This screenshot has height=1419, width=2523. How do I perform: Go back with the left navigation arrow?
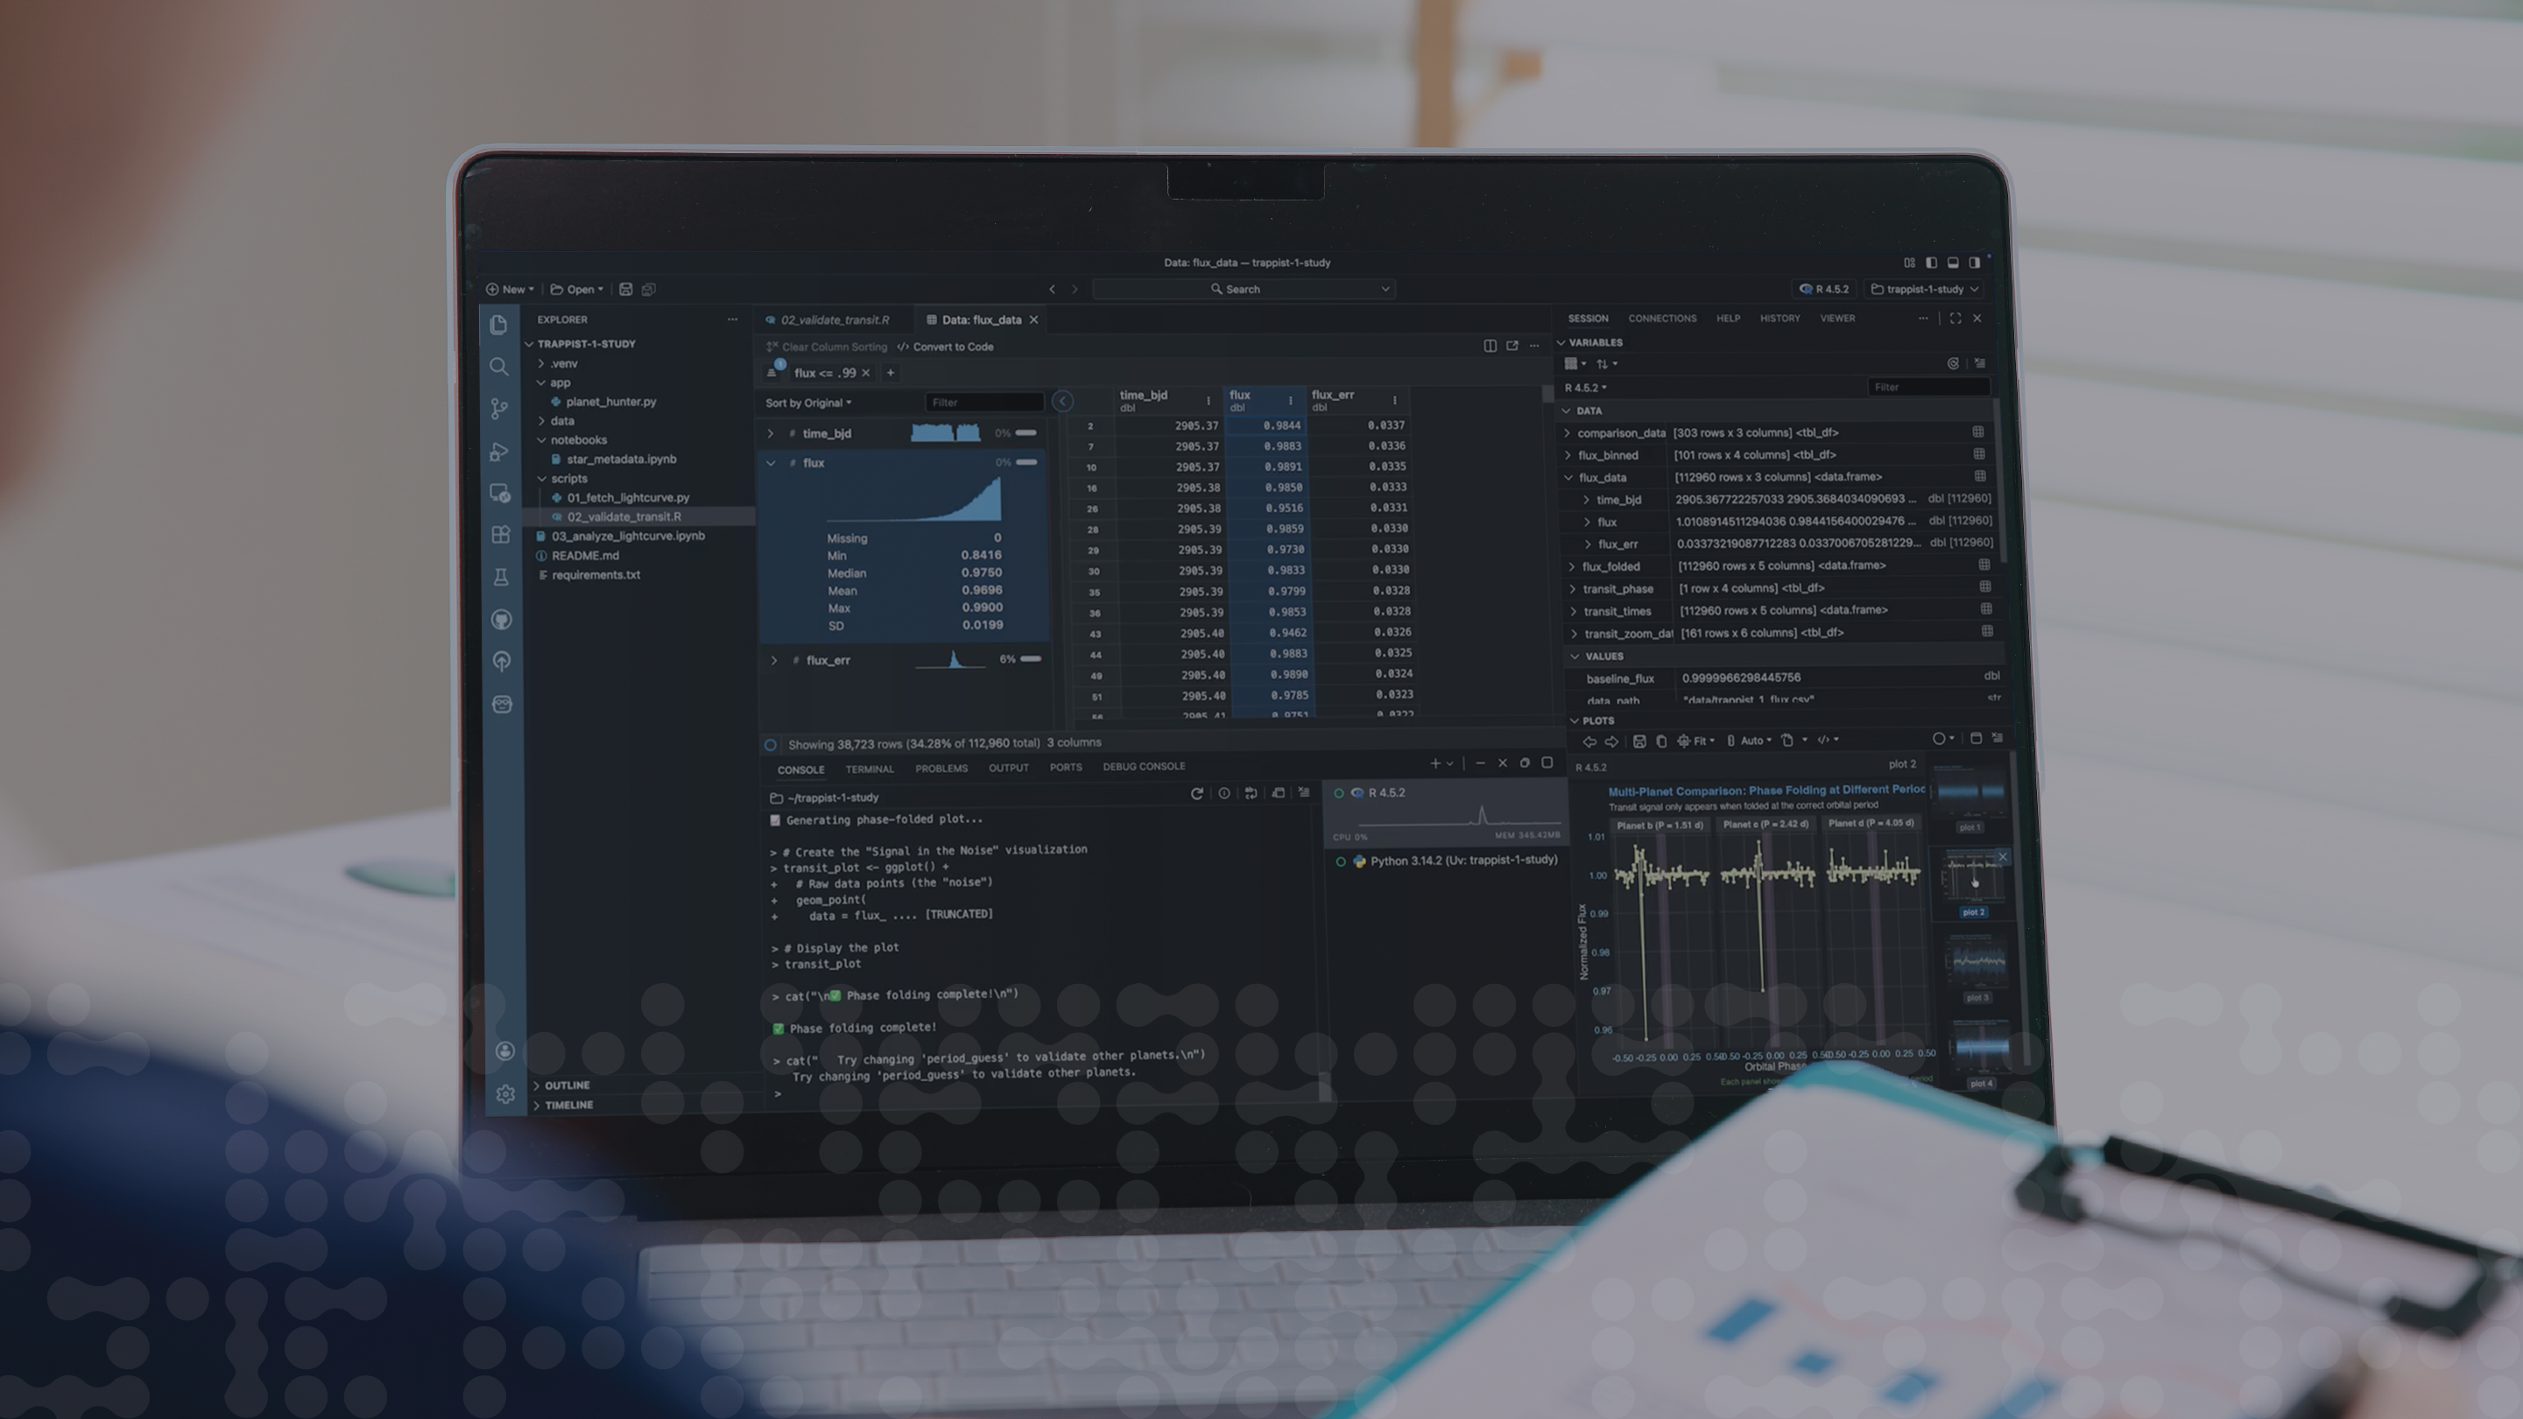pos(1052,289)
